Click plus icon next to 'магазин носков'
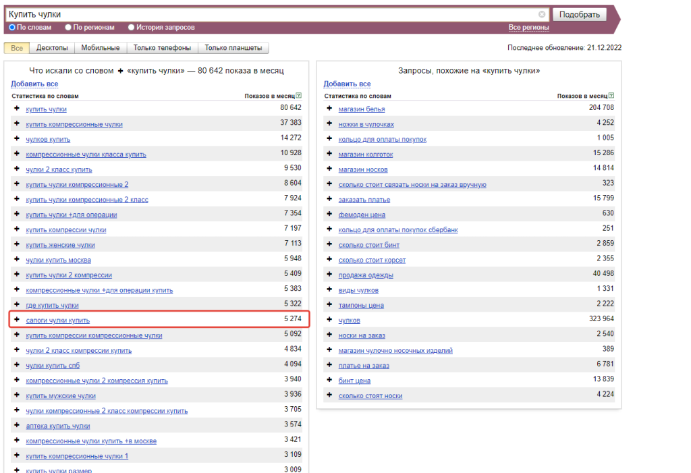This screenshot has height=473, width=691. (x=329, y=169)
